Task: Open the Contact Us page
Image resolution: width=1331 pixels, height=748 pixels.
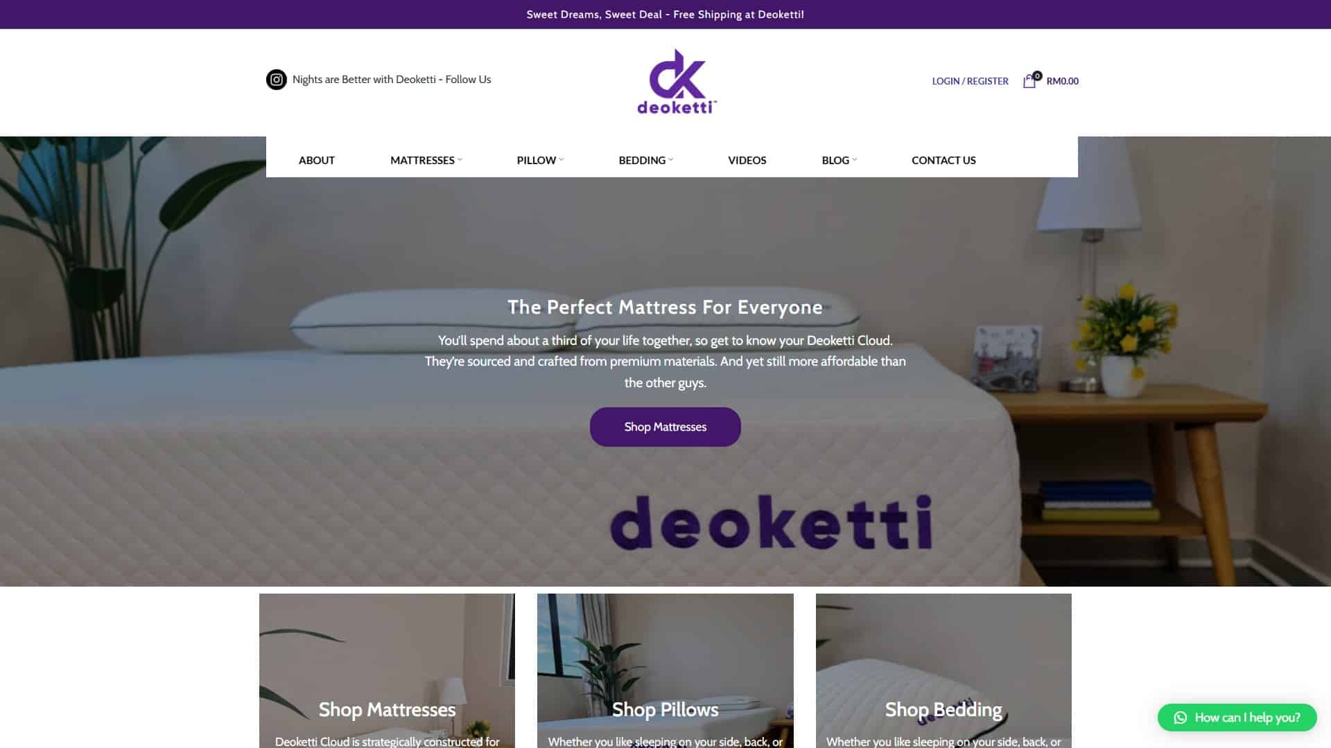Action: coord(943,160)
